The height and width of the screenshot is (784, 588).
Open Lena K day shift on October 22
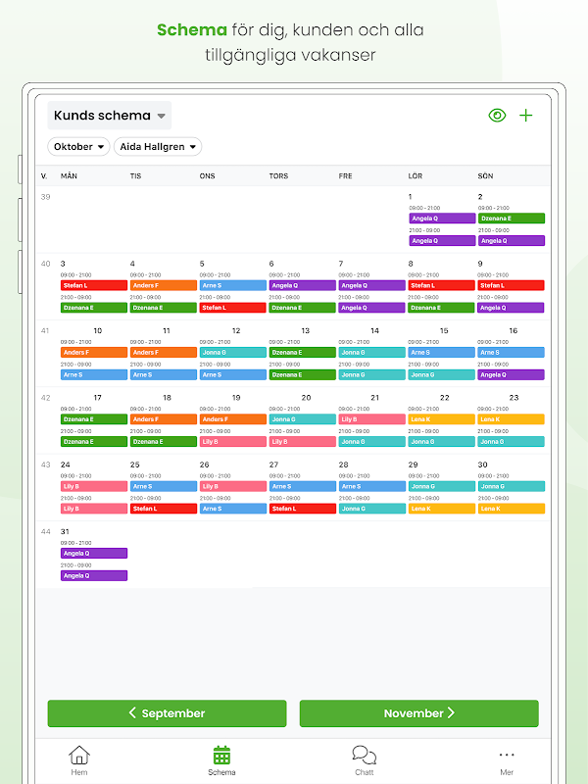[442, 419]
